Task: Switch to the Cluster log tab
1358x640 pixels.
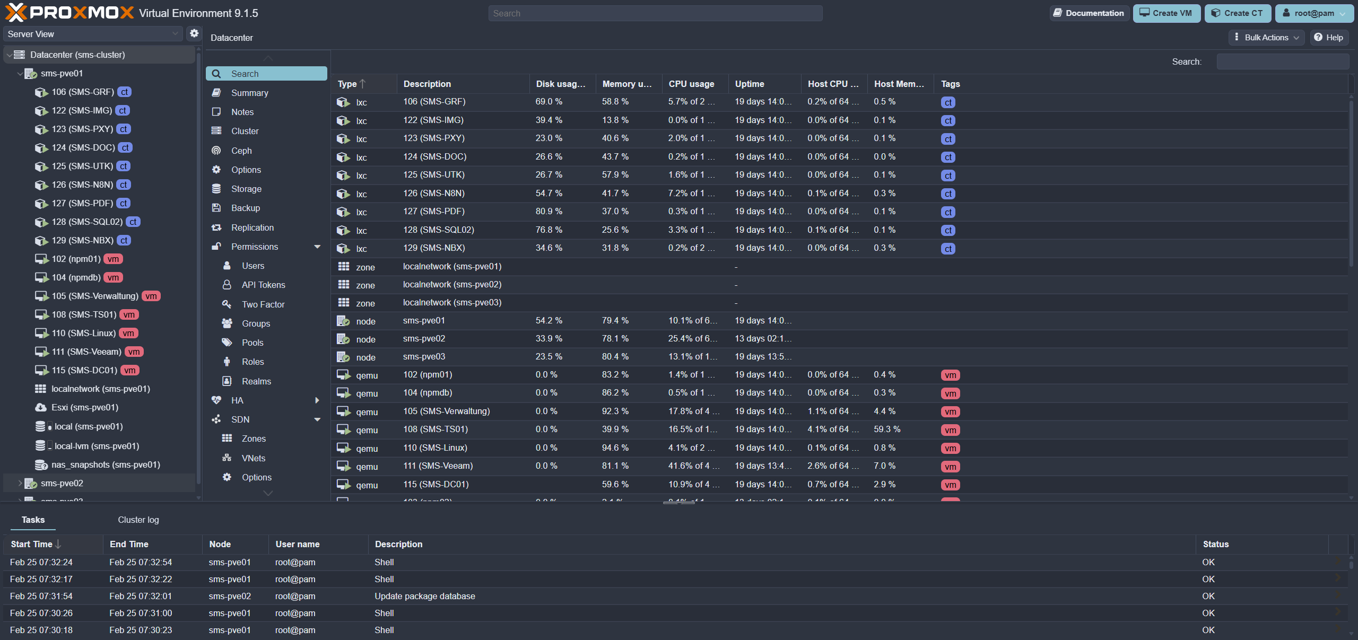Action: pyautogui.click(x=138, y=520)
